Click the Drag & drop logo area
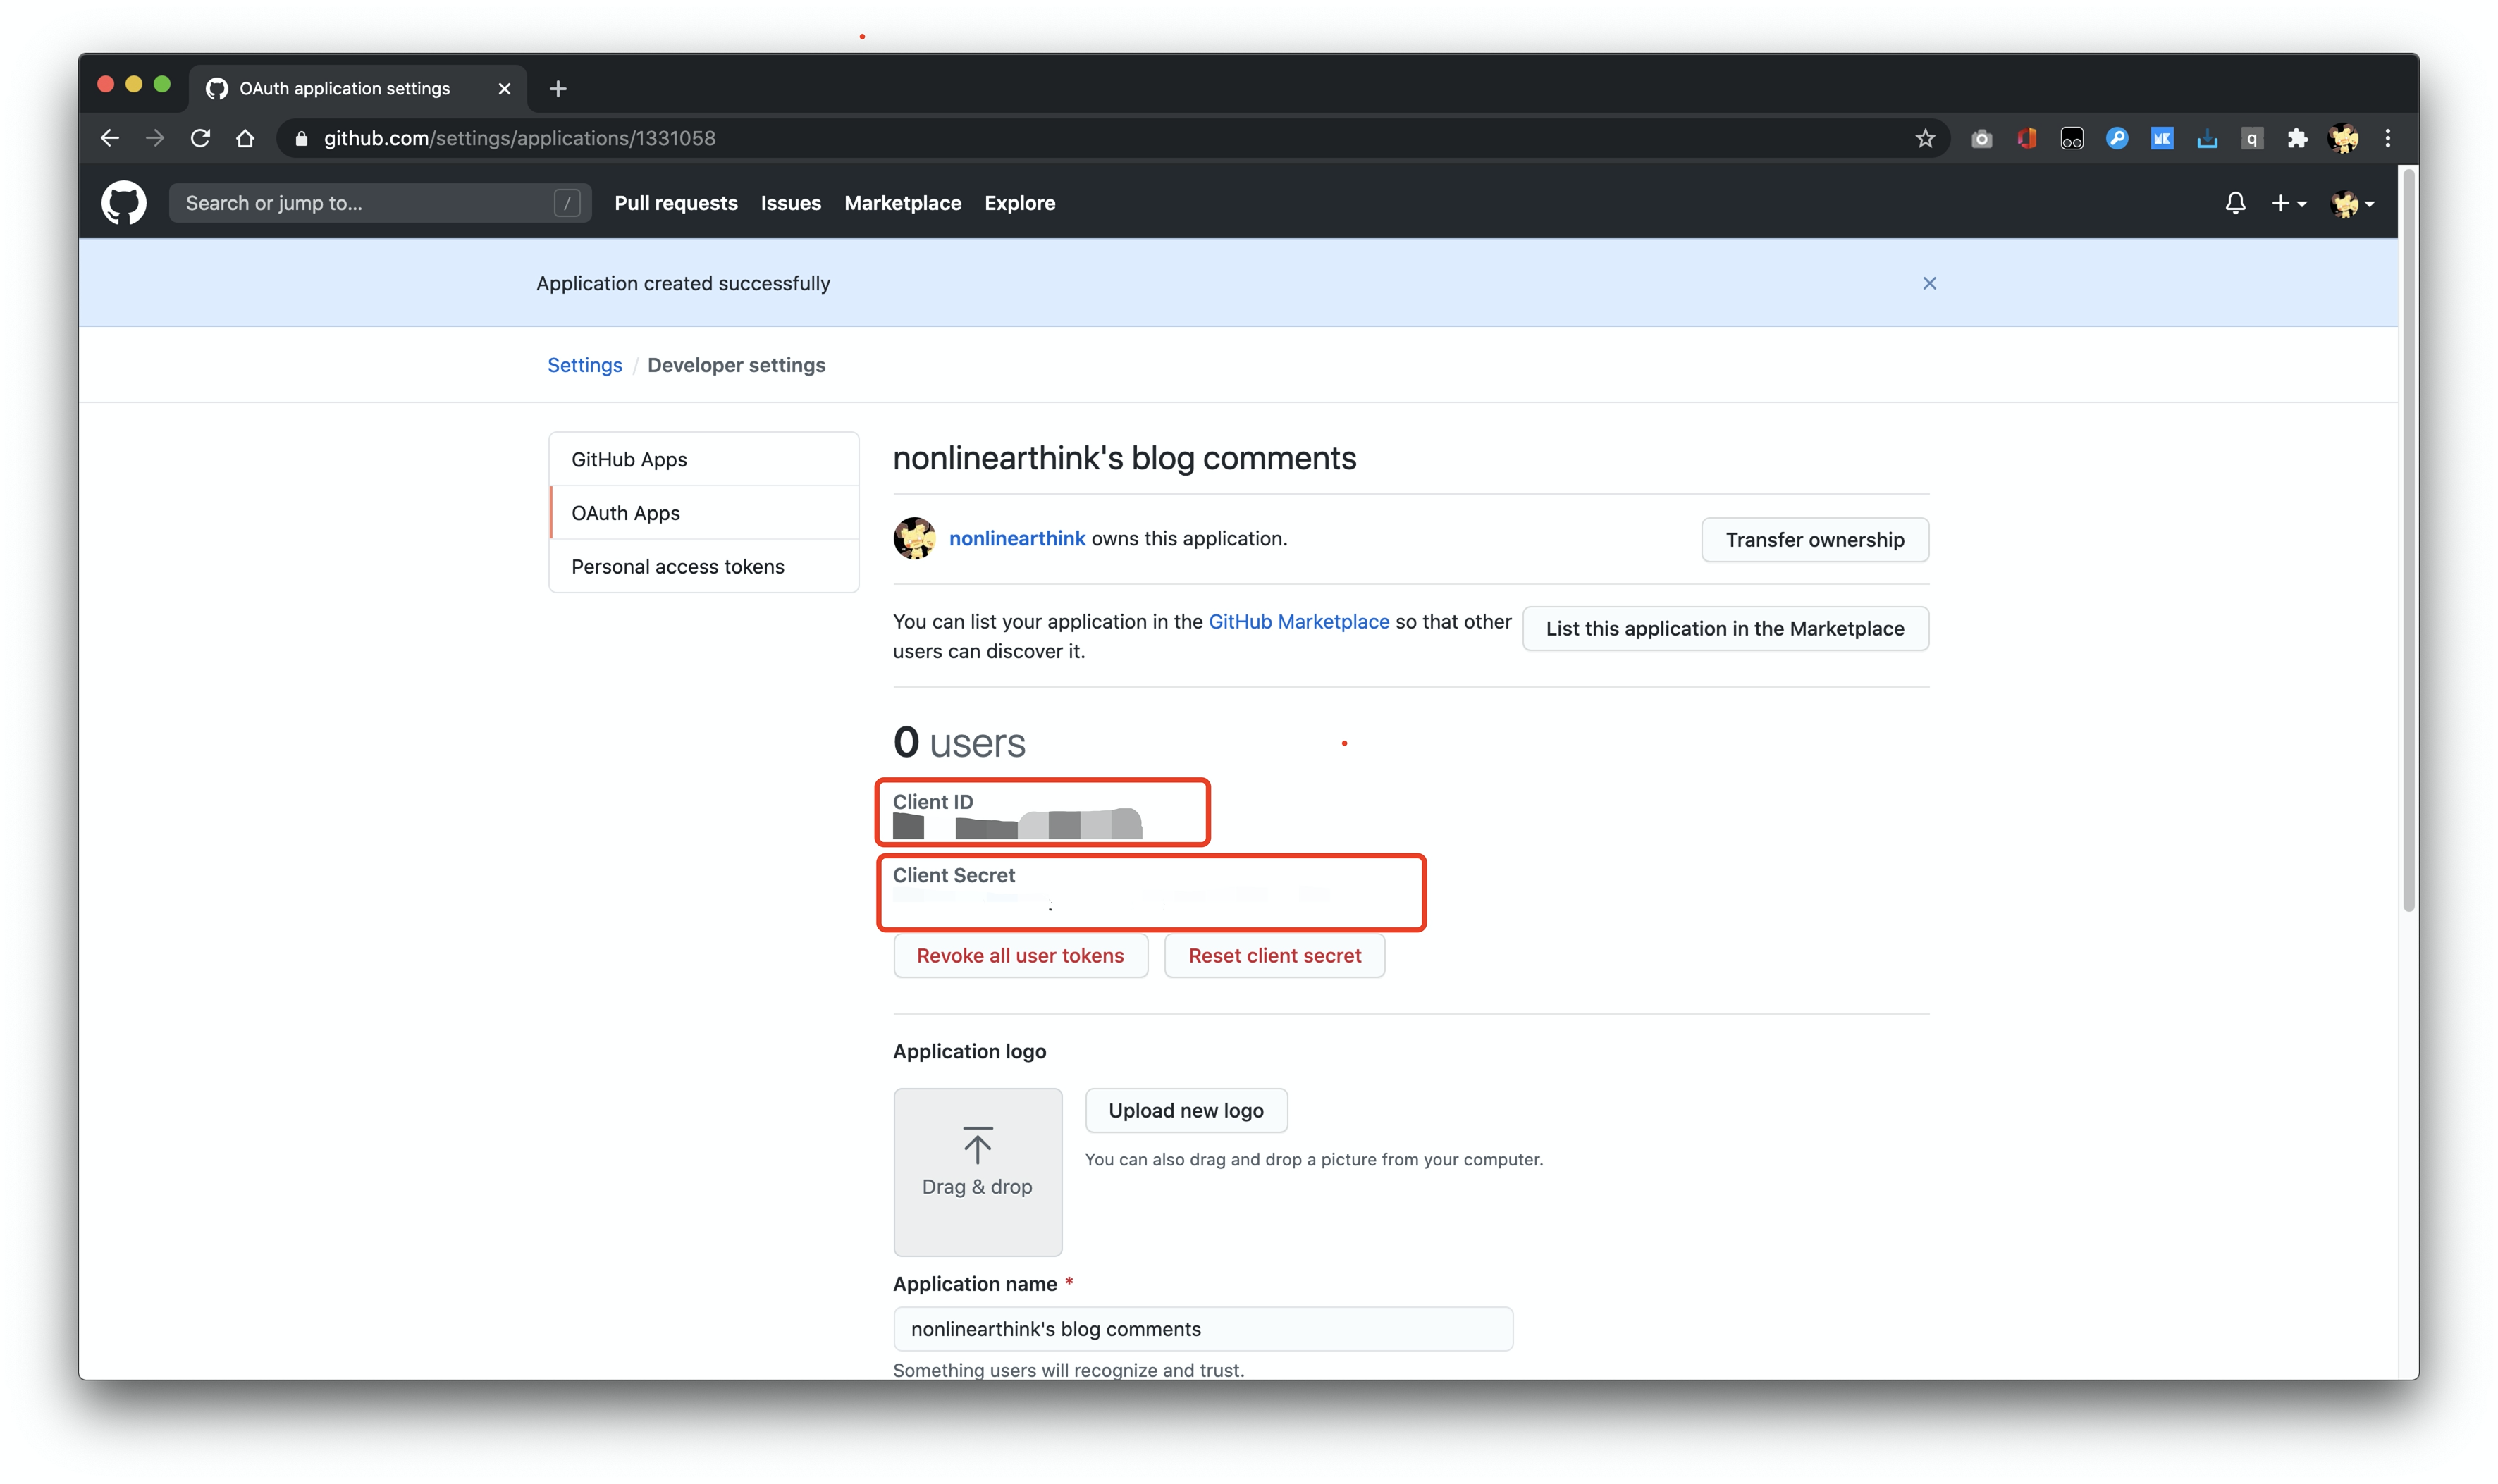This screenshot has height=1484, width=2498. [x=977, y=1171]
